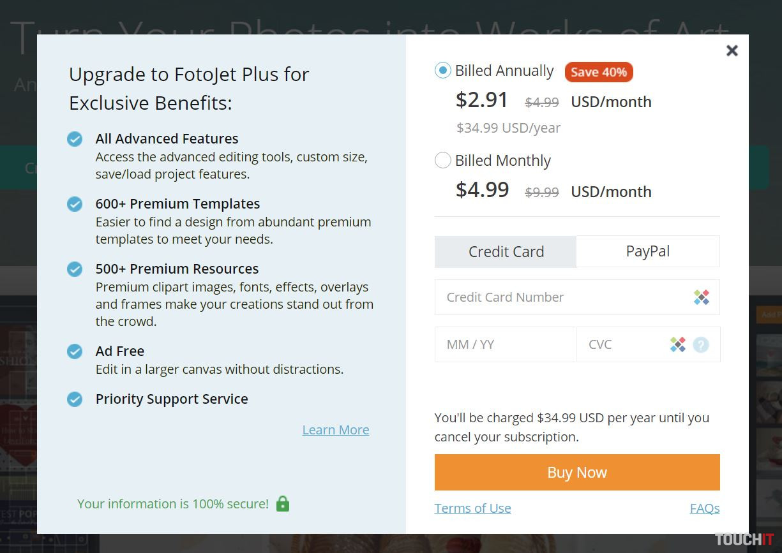
Task: Click the green secure padlock icon
Action: 283,504
